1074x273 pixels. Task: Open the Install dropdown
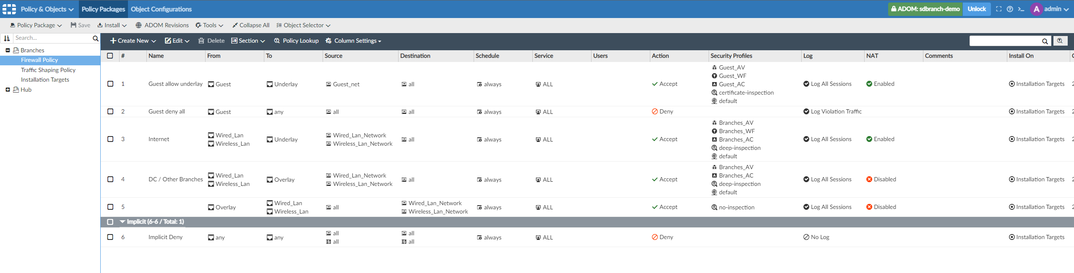112,25
